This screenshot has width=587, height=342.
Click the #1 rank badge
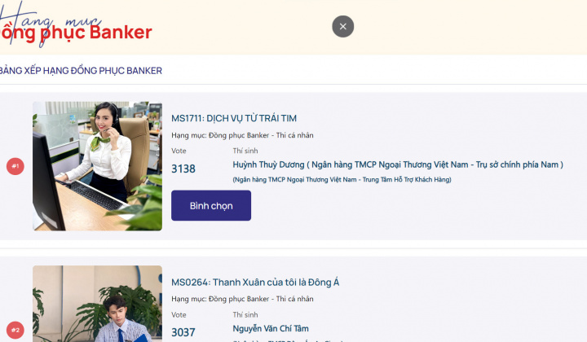(x=15, y=166)
